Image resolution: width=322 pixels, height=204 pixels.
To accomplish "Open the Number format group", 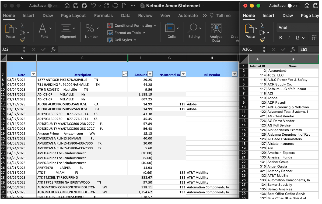I will click(92, 31).
